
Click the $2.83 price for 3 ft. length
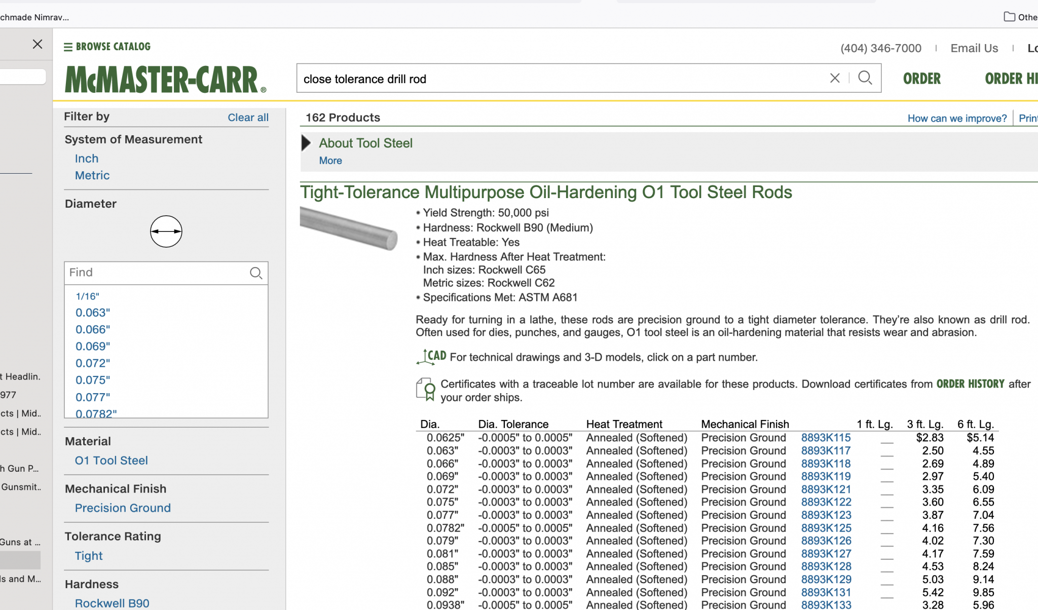pos(930,438)
